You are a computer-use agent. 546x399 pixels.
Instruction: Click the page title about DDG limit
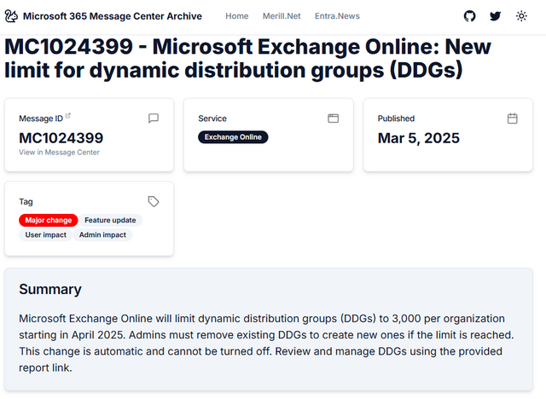point(247,59)
